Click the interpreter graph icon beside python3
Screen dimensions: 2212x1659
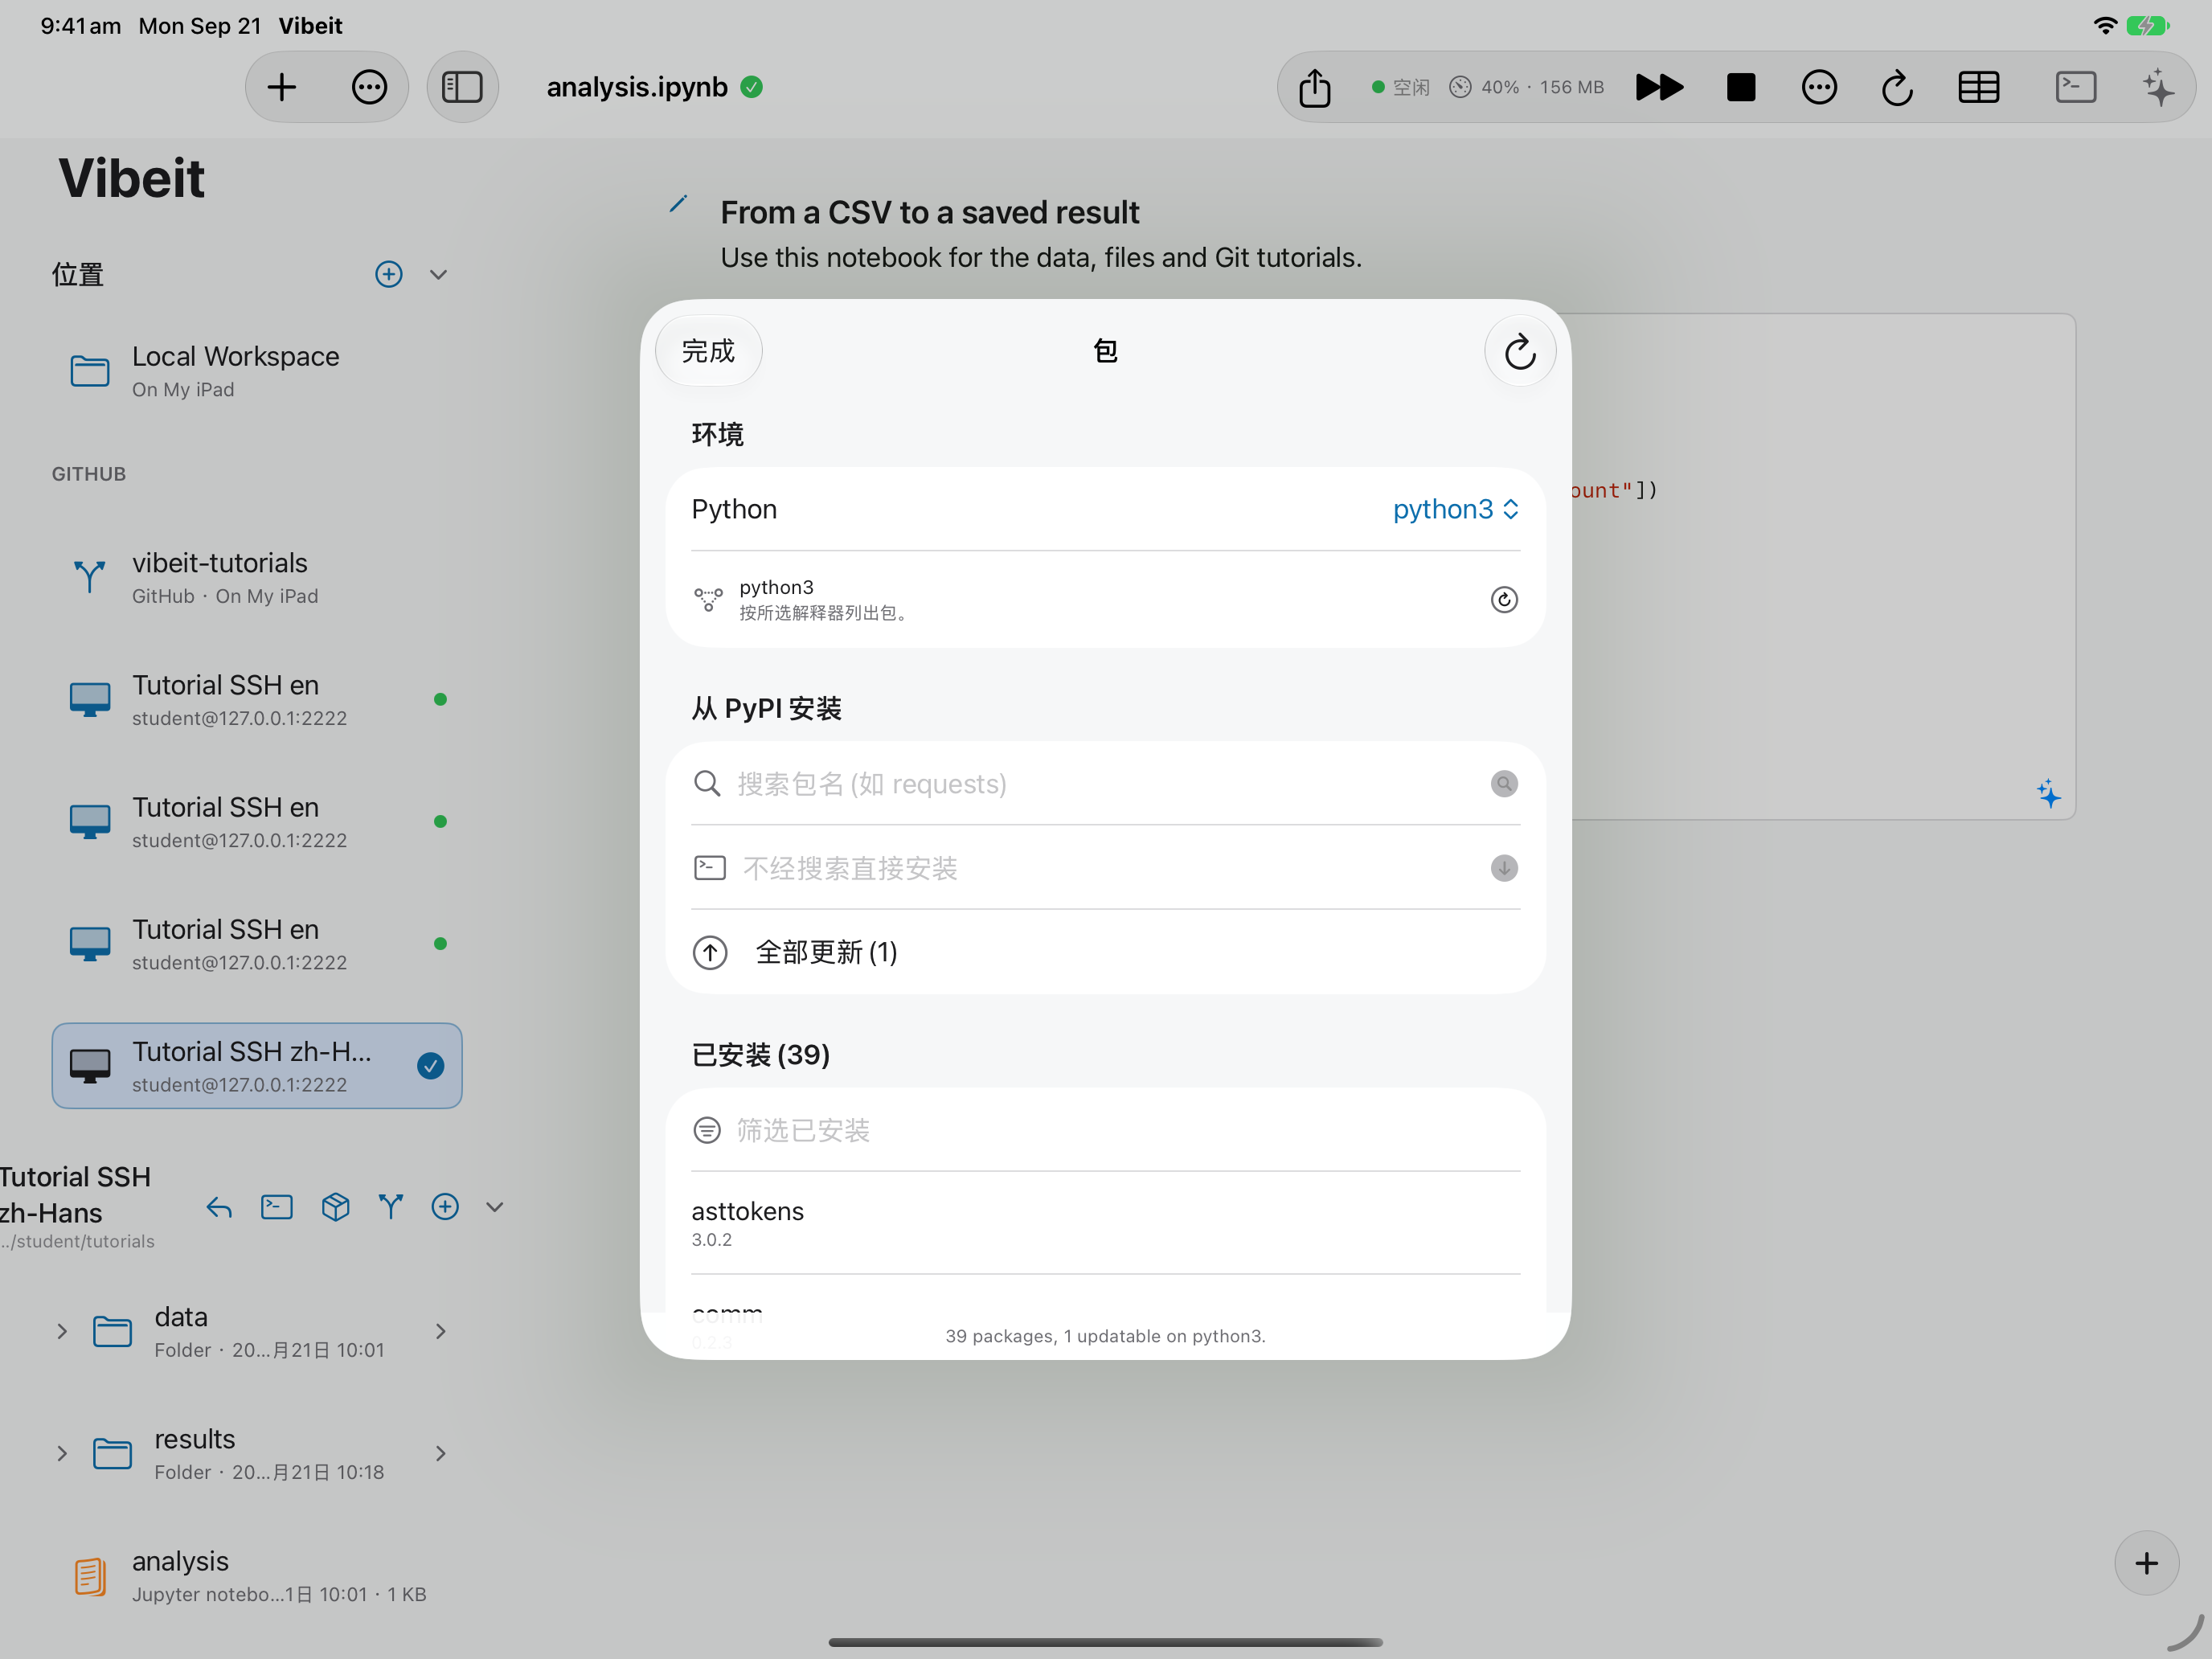(x=708, y=599)
